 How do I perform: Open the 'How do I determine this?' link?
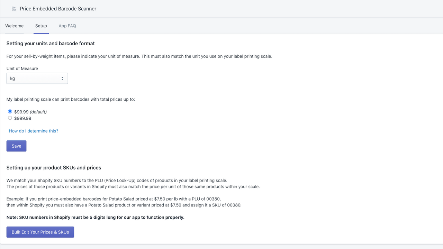click(33, 131)
